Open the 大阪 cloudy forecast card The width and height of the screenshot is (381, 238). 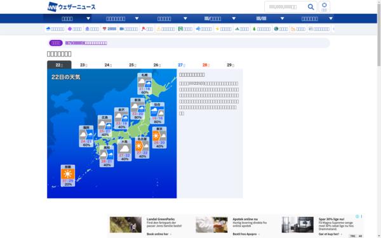pyautogui.click(x=124, y=150)
